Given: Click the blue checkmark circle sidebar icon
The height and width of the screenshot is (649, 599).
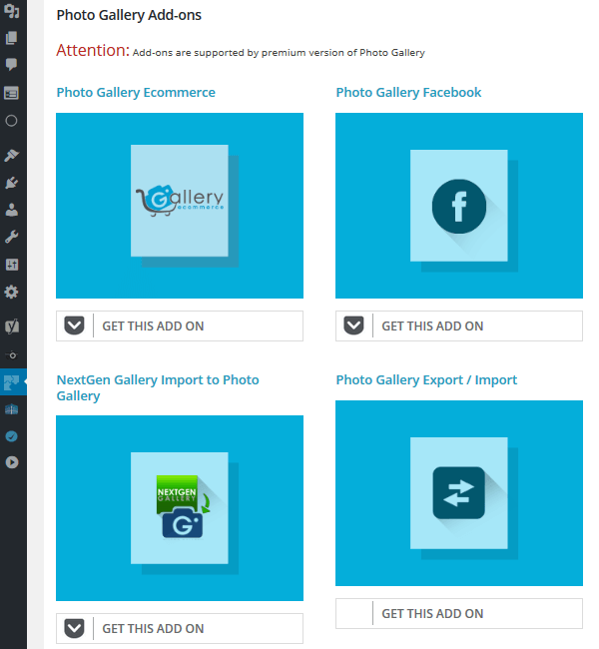Looking at the screenshot, I should coord(12,436).
